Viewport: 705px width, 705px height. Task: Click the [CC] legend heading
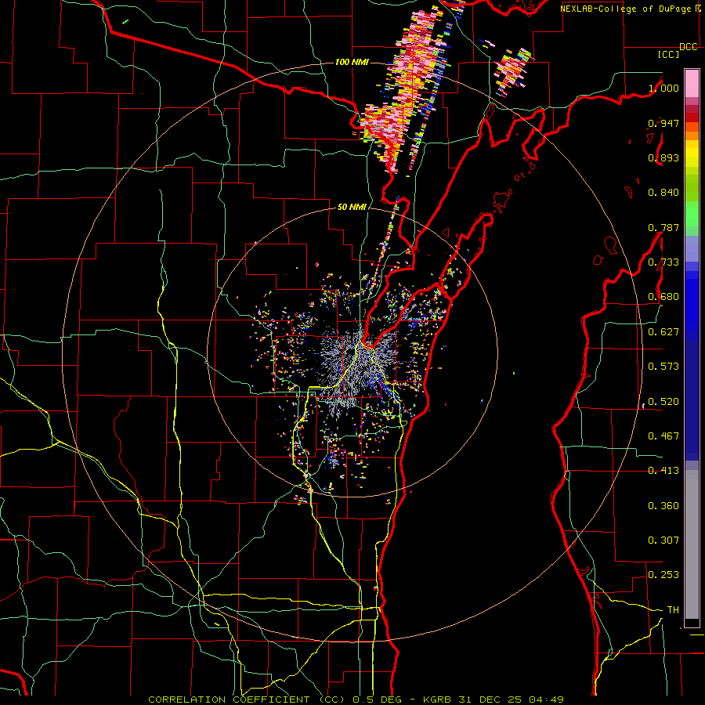(669, 54)
